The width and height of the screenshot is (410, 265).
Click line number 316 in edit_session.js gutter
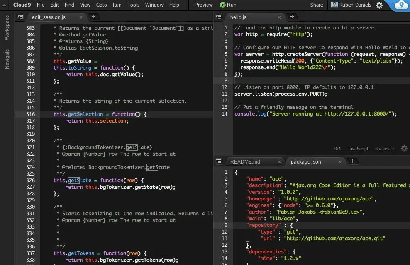[x=30, y=114]
